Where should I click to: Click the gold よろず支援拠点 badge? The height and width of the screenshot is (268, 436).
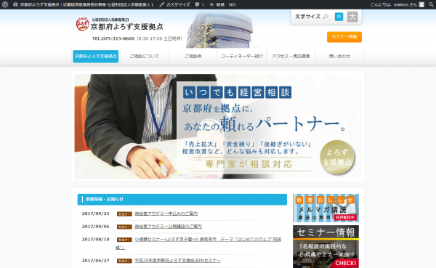click(x=337, y=157)
